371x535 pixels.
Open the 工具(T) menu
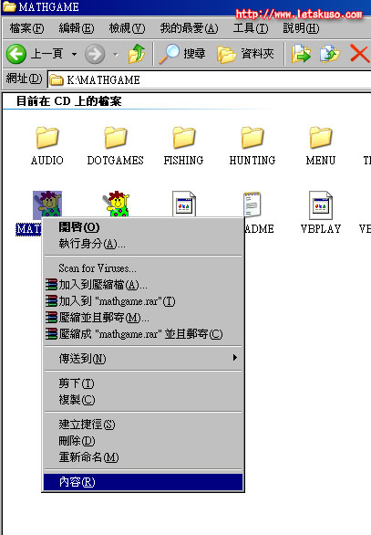[x=251, y=28]
